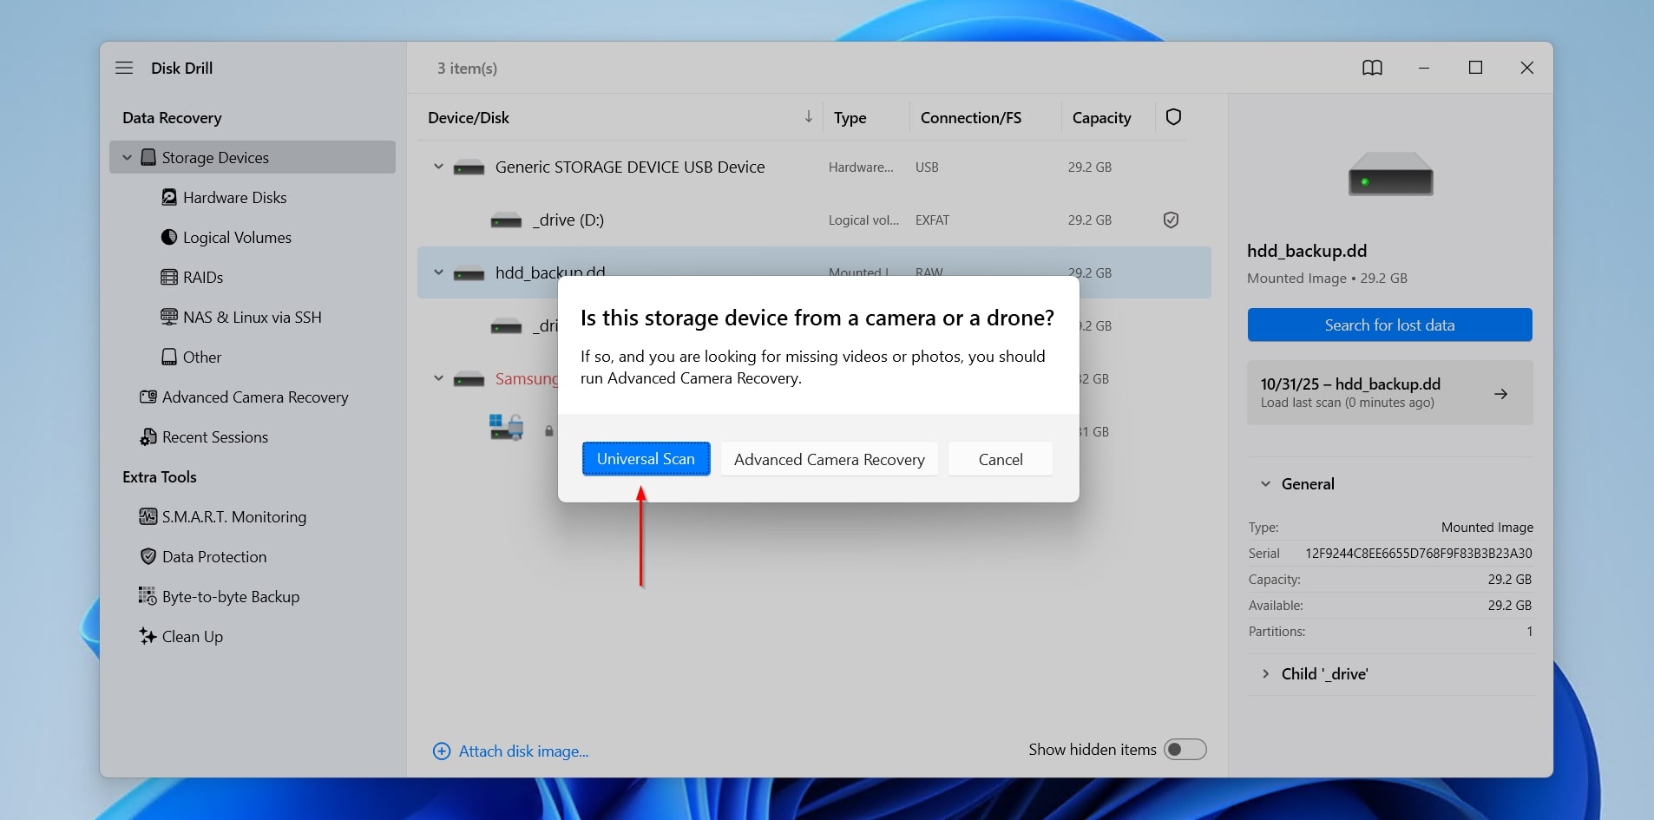Collapse the Generic STORAGE DEVICE USB row
The width and height of the screenshot is (1654, 820).
pos(438,167)
